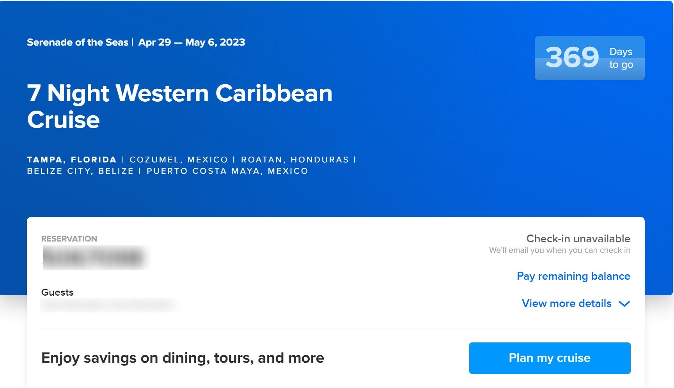Click the Tampa, Florida departure port
The width and height of the screenshot is (674, 388).
[x=71, y=159]
